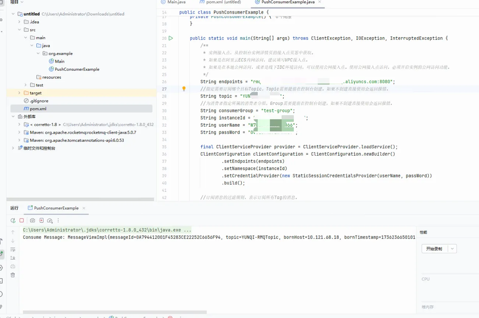The width and height of the screenshot is (479, 318).
Task: Collapse the untitled project root node
Action: (x=13, y=14)
